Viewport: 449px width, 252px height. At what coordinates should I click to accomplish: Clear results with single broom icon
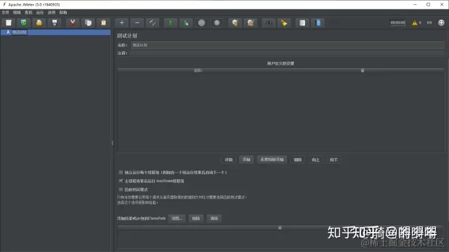click(235, 23)
